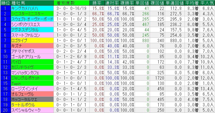The width and height of the screenshot is (215, 113).
Task: Click the 14.3% 連対率 cell
Action: [112, 62]
